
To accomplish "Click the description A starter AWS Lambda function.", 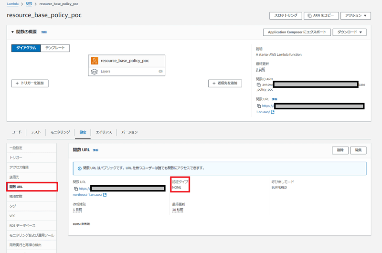I will [x=279, y=55].
